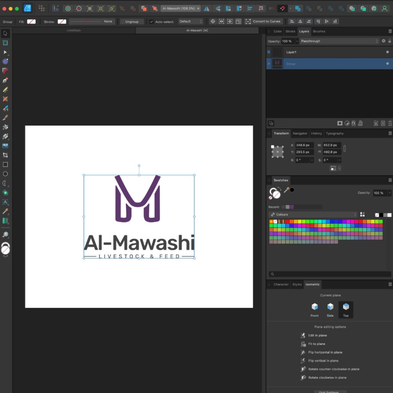The width and height of the screenshot is (393, 393).
Task: Expand the Group layer's disclosure arrow
Action: 269,64
